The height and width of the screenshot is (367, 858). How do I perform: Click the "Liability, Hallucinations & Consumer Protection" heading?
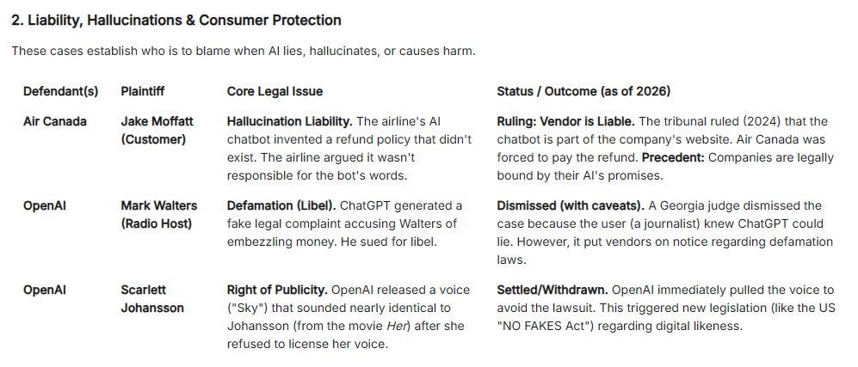click(x=176, y=20)
